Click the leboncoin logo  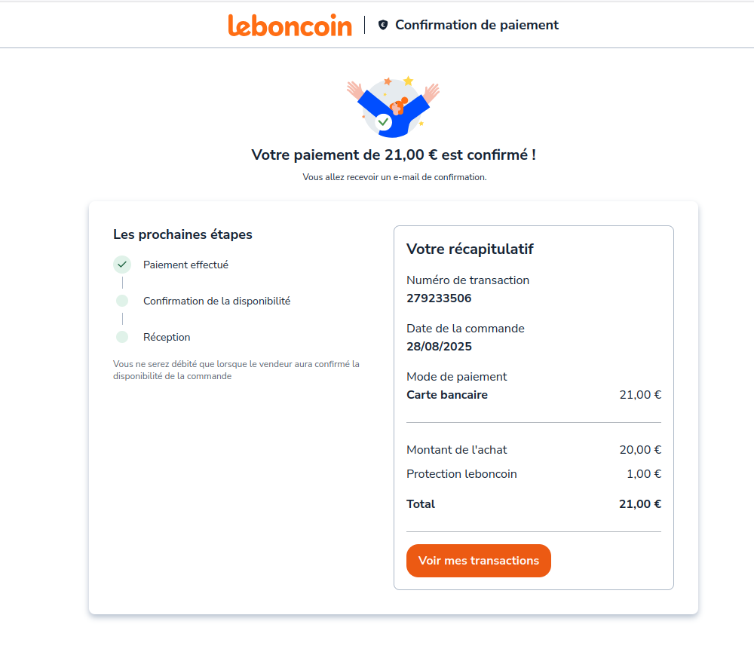click(290, 25)
